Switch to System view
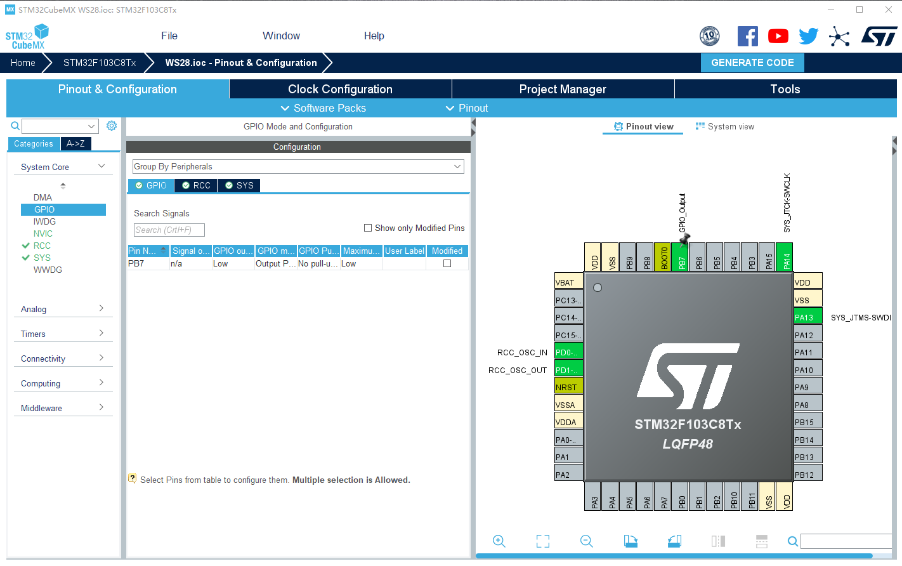 pyautogui.click(x=725, y=126)
